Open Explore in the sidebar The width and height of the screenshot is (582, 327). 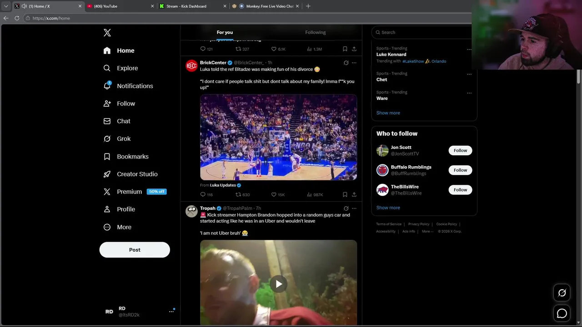click(x=120, y=68)
